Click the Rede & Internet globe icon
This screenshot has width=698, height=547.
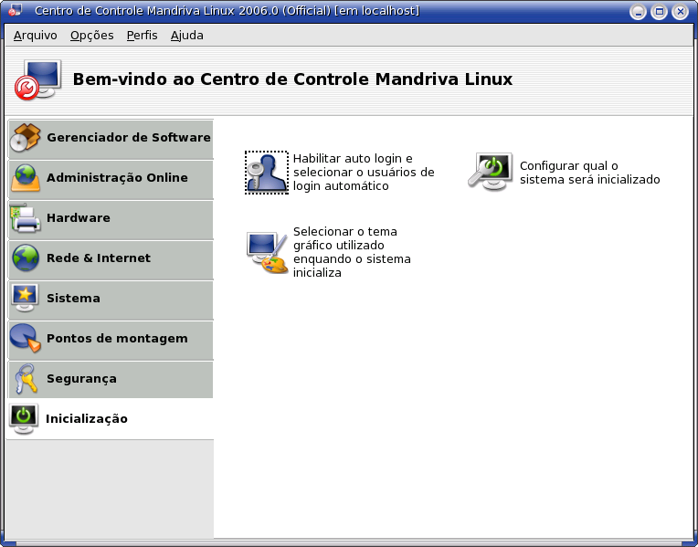26,258
